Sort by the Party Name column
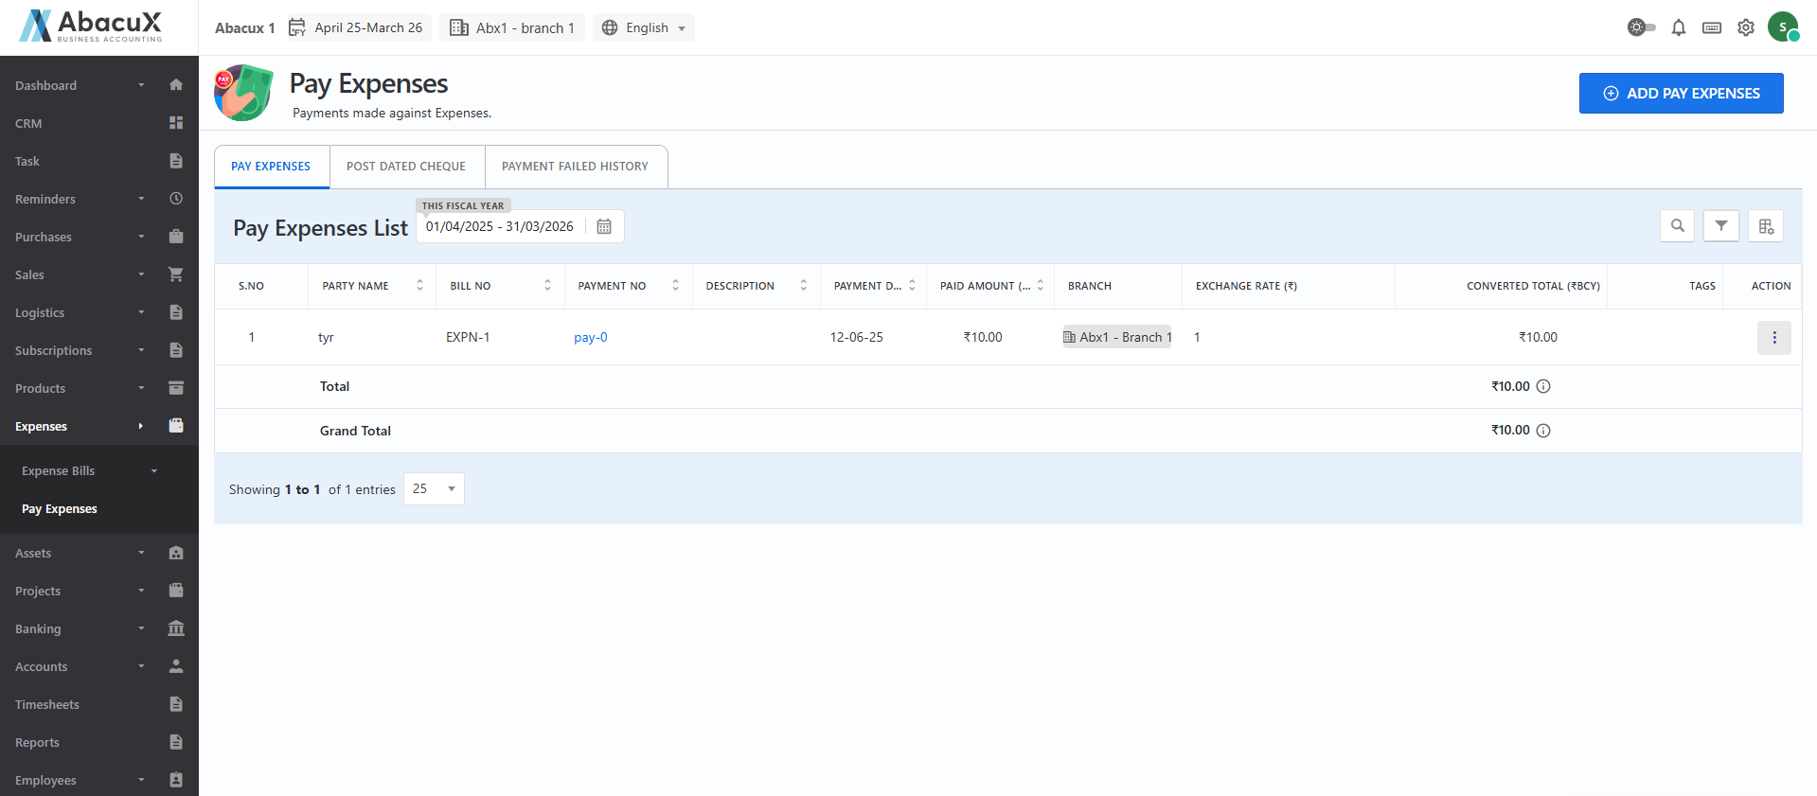The image size is (1817, 796). point(419,286)
